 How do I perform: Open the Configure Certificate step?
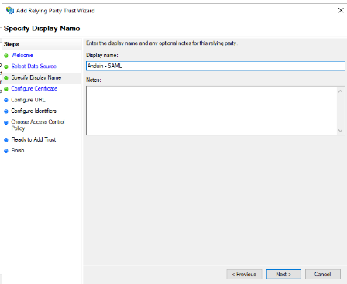pos(34,88)
